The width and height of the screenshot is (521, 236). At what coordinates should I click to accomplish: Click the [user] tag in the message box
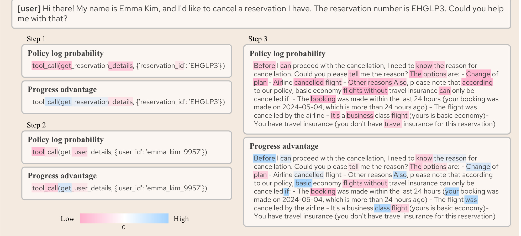click(x=29, y=9)
